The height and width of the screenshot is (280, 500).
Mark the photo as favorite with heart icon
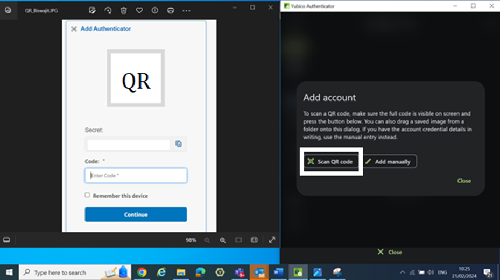(x=139, y=11)
